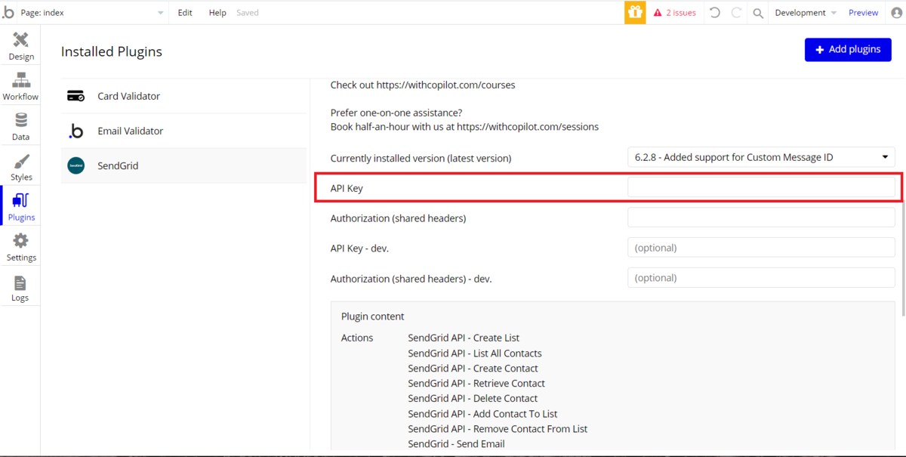This screenshot has height=457, width=906.
Task: Open the Settings gear icon
Action: pyautogui.click(x=21, y=240)
